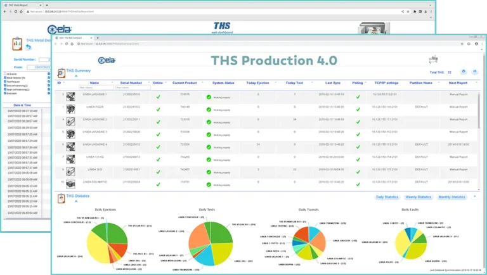Image resolution: width=487 pixels, height=275 pixels.
Task: Click green status icon for LINEA PIZZA
Action: [209, 110]
